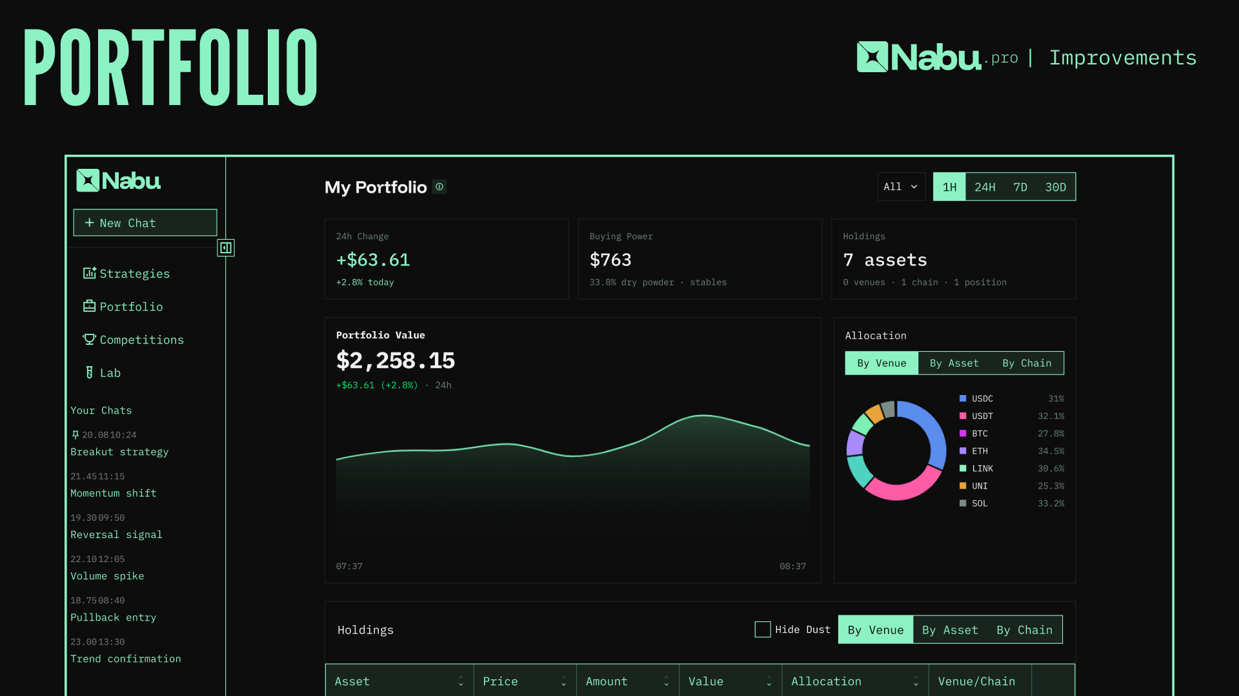The image size is (1239, 696).
Task: Click the USDT pink legend swatch
Action: (x=963, y=416)
